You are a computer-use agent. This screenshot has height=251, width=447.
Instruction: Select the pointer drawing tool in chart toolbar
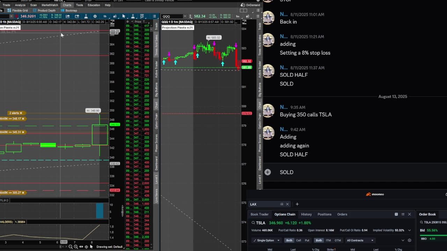coord(124,16)
